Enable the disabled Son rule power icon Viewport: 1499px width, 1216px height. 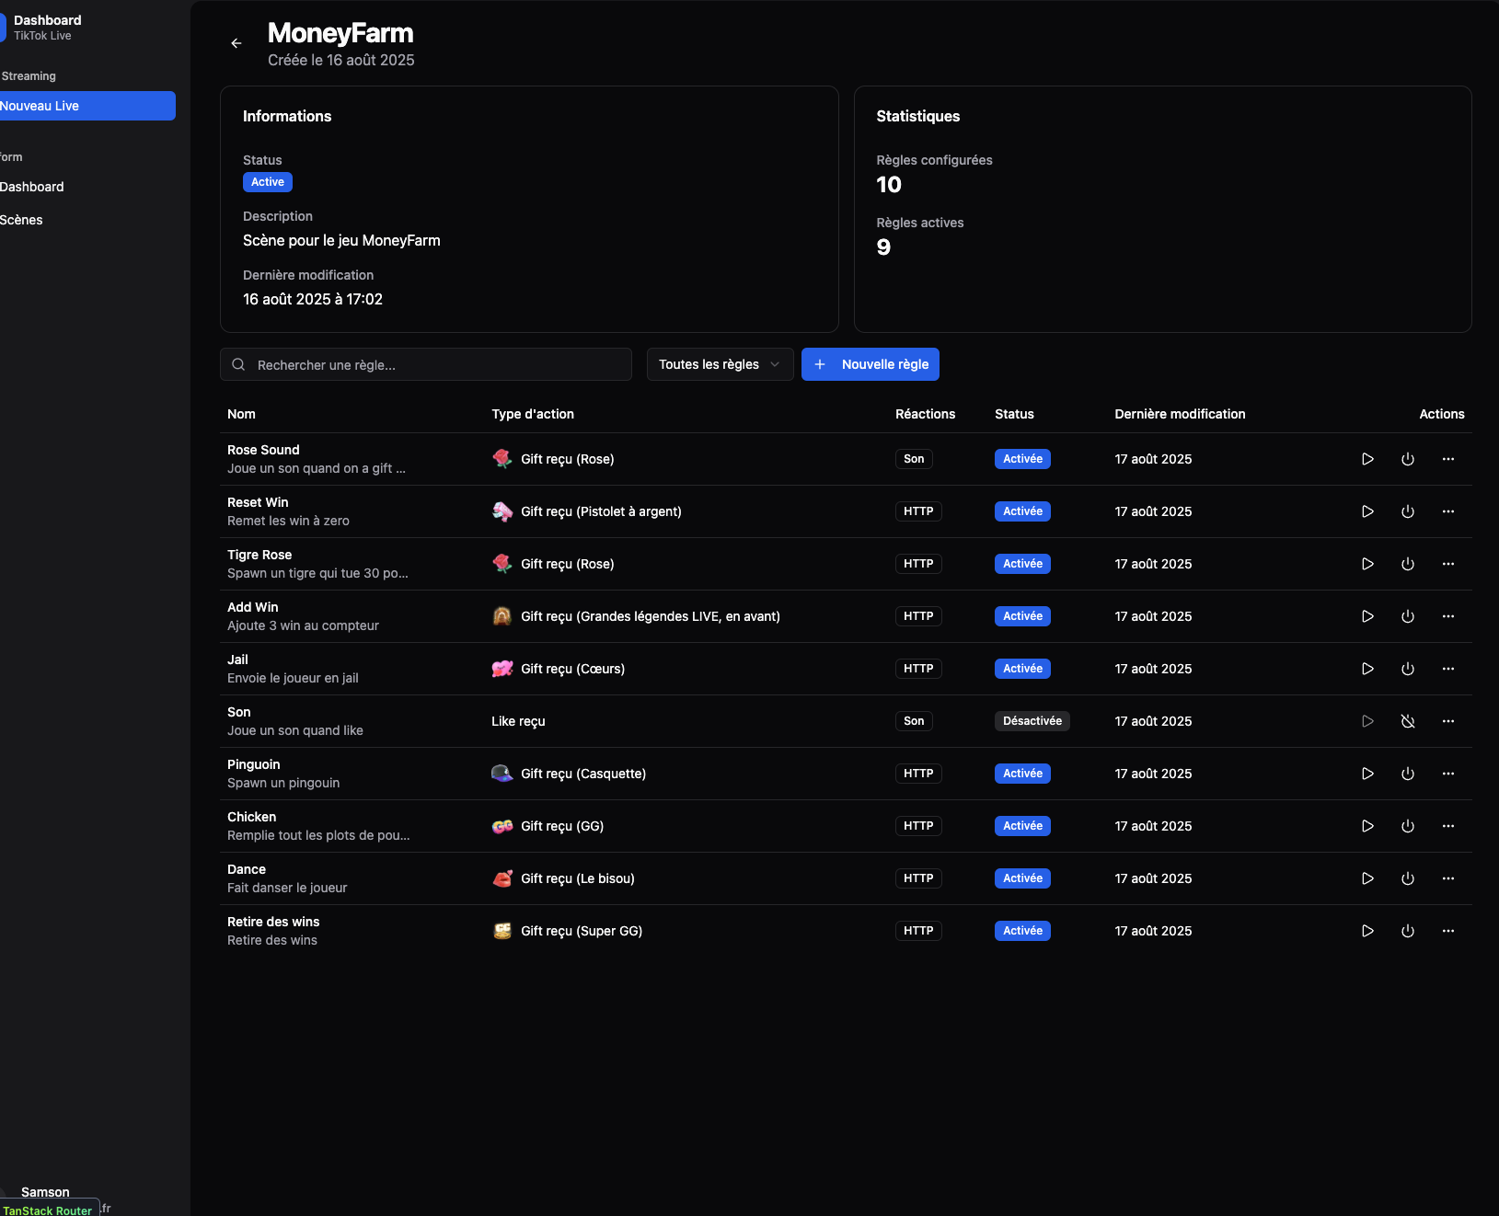coord(1408,721)
